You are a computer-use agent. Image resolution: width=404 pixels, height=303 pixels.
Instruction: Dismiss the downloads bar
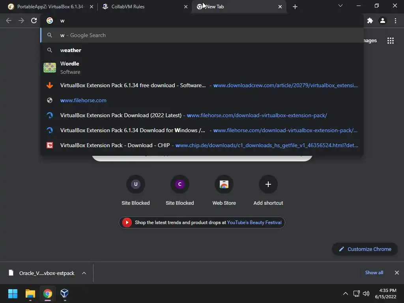point(397,273)
